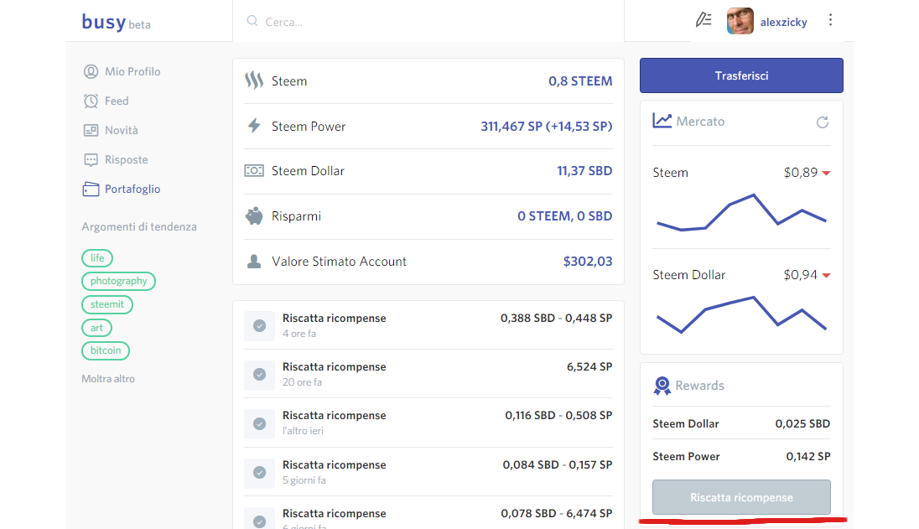
Task: Click the checkmark for the 20 ore fa reward
Action: point(259,375)
